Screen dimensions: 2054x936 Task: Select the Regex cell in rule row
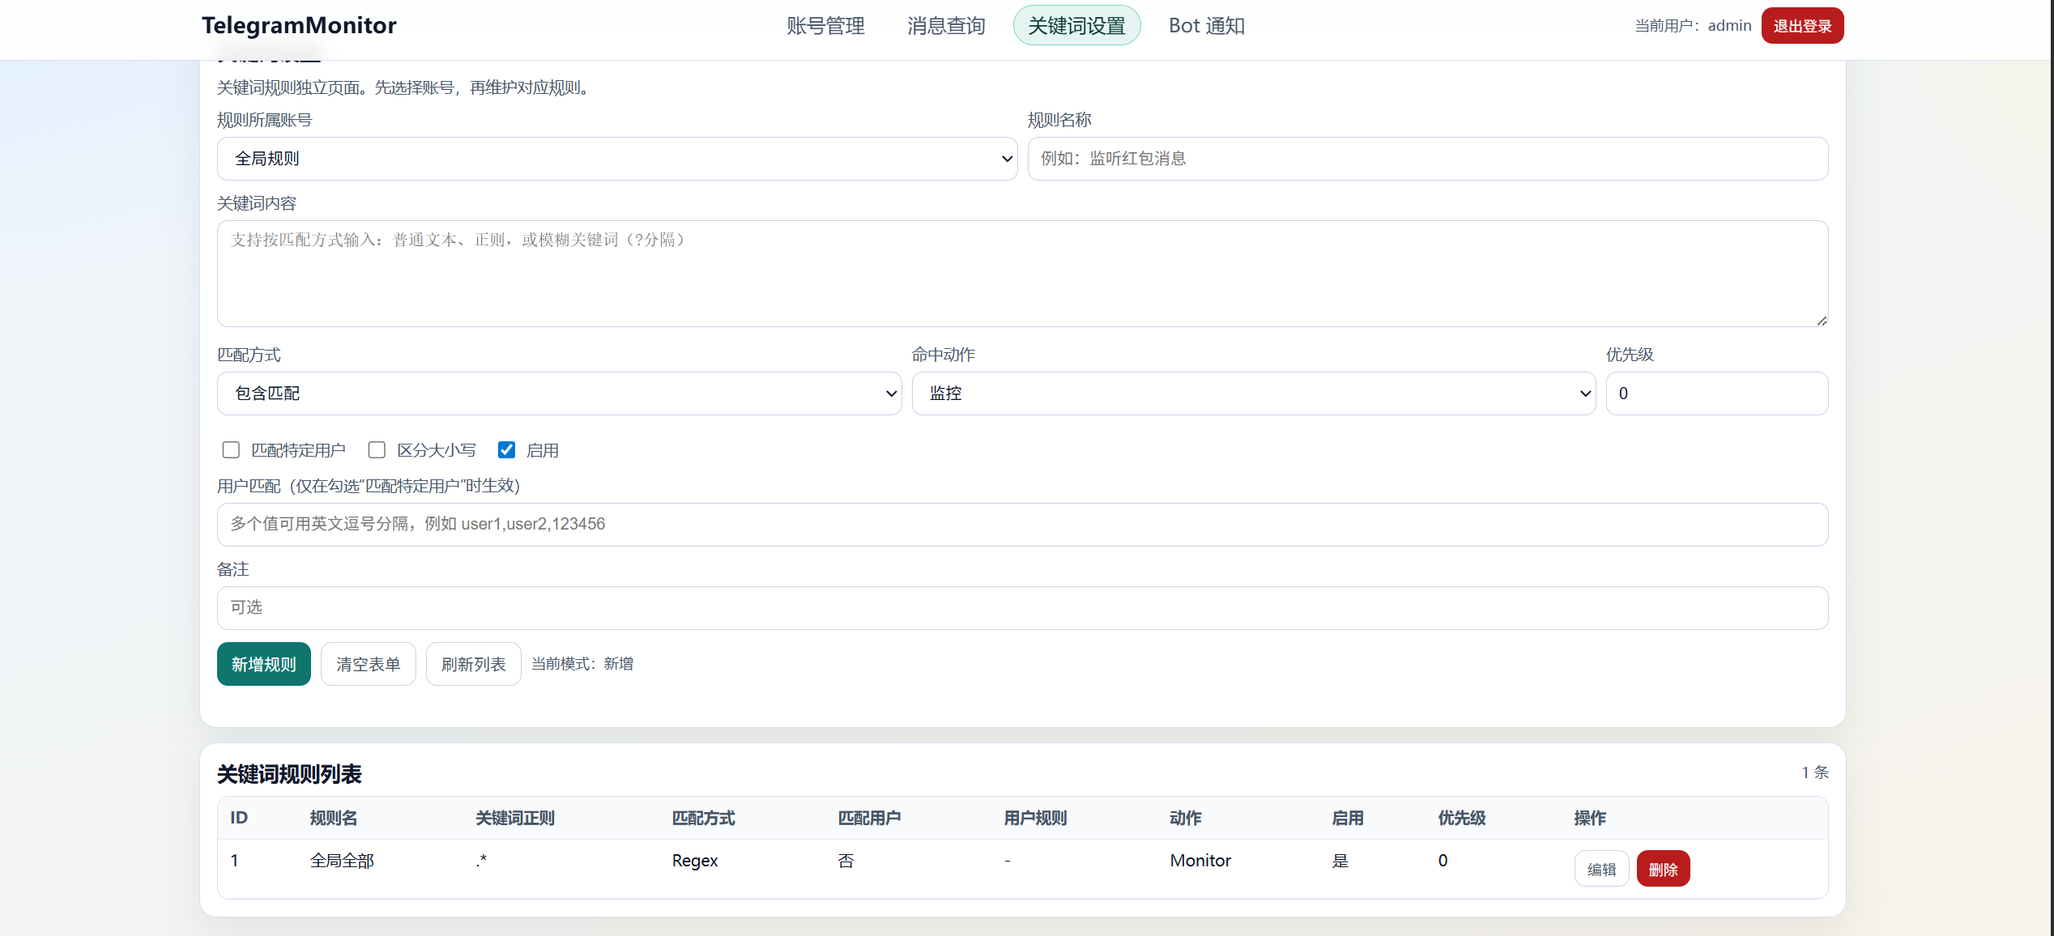(694, 861)
